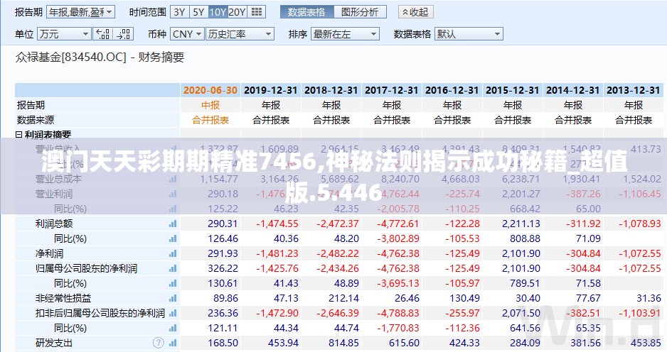667x352 pixels.
Task: Click the -1,770.83 value
Action: point(398,328)
